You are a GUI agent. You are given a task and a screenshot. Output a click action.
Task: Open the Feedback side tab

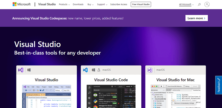tap(218, 85)
